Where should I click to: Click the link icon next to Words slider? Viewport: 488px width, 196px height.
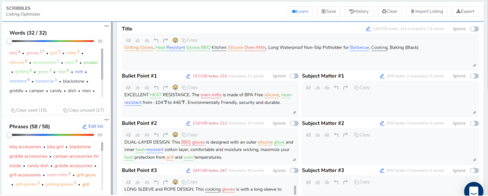tap(100, 41)
